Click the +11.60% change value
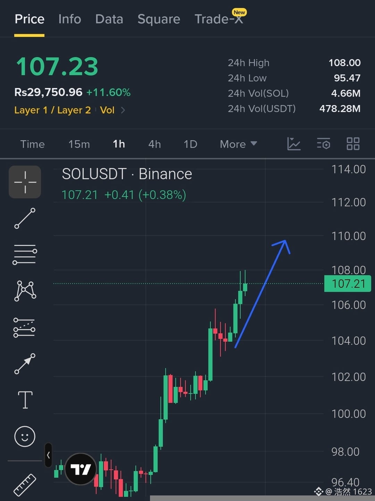The height and width of the screenshot is (501, 375). 108,92
